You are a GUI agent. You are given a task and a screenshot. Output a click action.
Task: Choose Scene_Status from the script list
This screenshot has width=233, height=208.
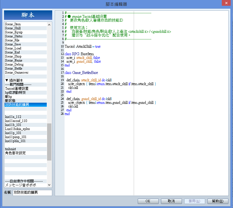coord(26,36)
